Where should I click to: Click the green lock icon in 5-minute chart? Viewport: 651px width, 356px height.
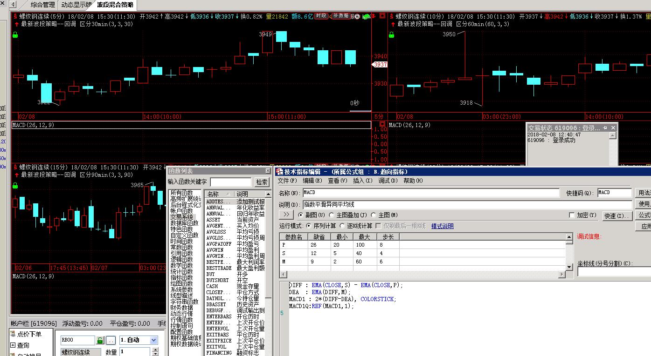(x=15, y=35)
